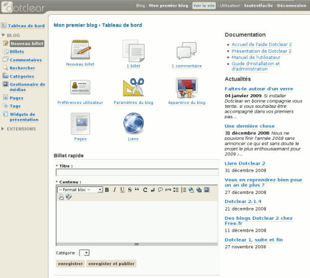Image resolution: width=310 pixels, height=278 pixels.
Task: Insert an ordered numbered list
Action: (x=184, y=189)
